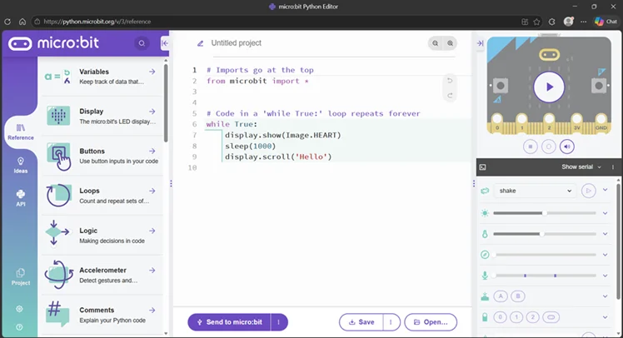This screenshot has height=338, width=623.
Task: Click the reference list scrollbar
Action: tap(166, 103)
